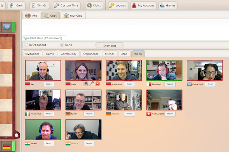Report user Frederic
Screen dimensions: 229x152
click(x=129, y=114)
